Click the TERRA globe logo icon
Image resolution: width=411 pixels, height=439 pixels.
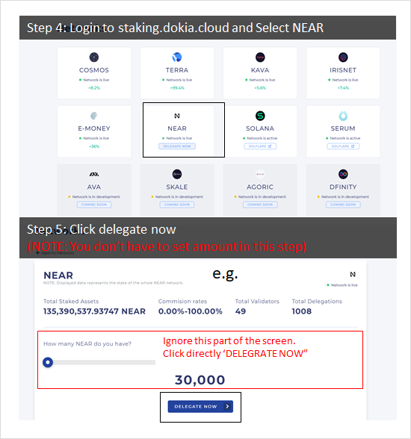tap(177, 57)
